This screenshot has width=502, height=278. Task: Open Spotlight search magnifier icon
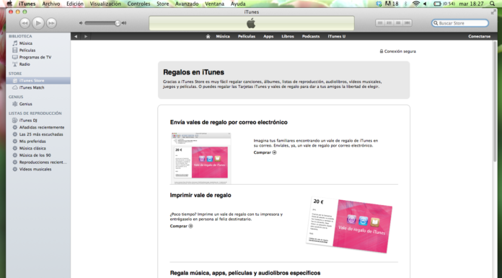click(493, 4)
